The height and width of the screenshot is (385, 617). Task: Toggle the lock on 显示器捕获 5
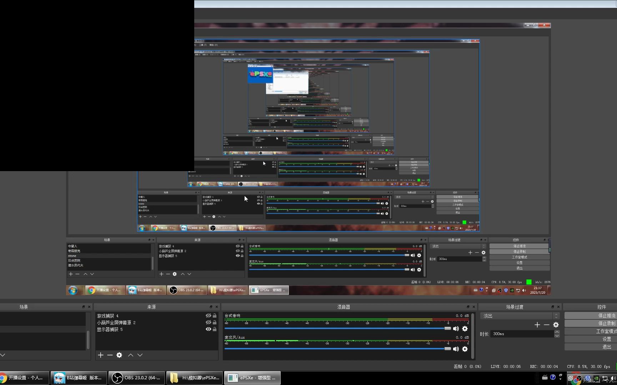pos(215,329)
